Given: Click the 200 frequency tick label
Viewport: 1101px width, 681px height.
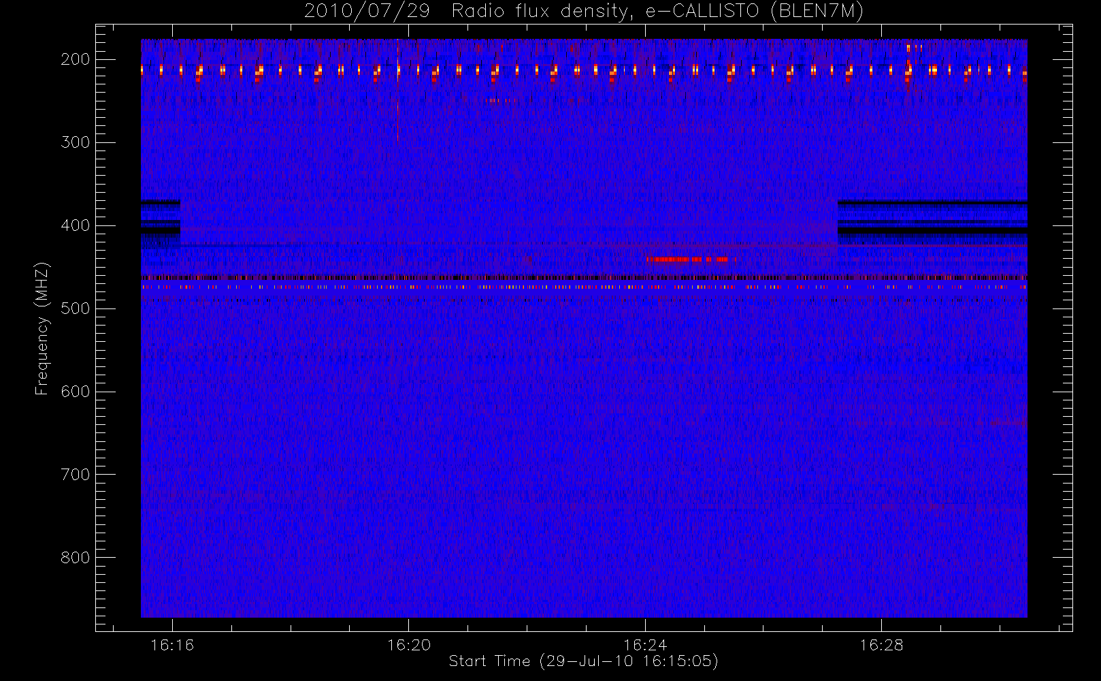Looking at the screenshot, I should point(76,59).
